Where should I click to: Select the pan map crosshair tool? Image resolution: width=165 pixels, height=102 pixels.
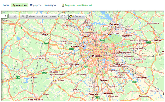23,16
